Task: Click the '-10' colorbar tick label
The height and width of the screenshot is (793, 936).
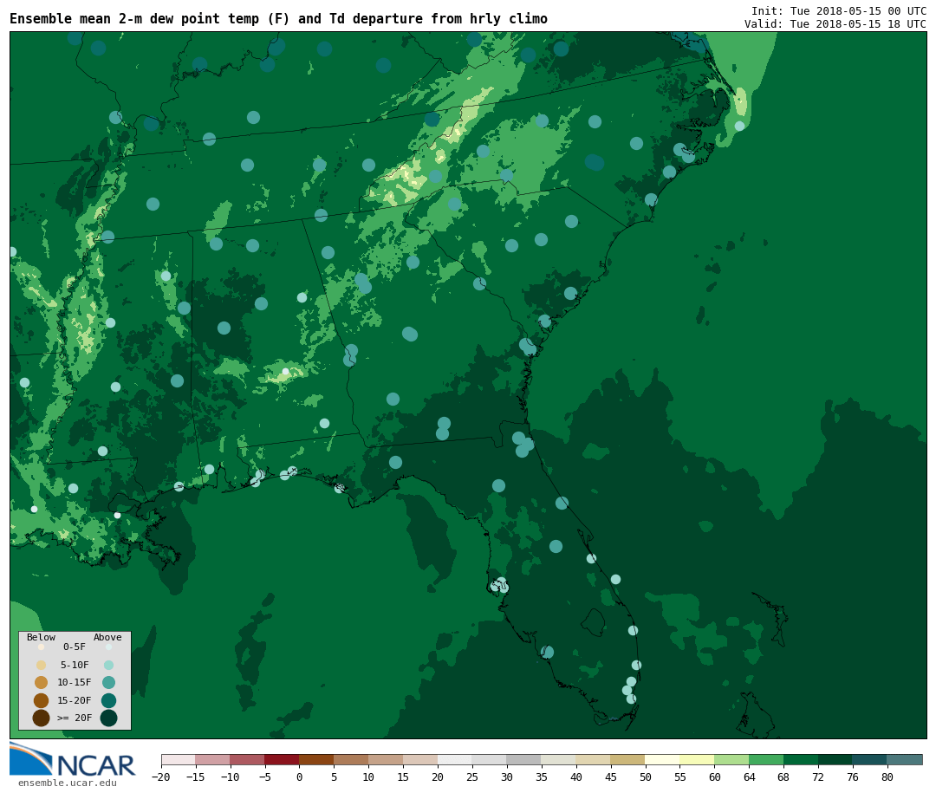Action: (231, 777)
